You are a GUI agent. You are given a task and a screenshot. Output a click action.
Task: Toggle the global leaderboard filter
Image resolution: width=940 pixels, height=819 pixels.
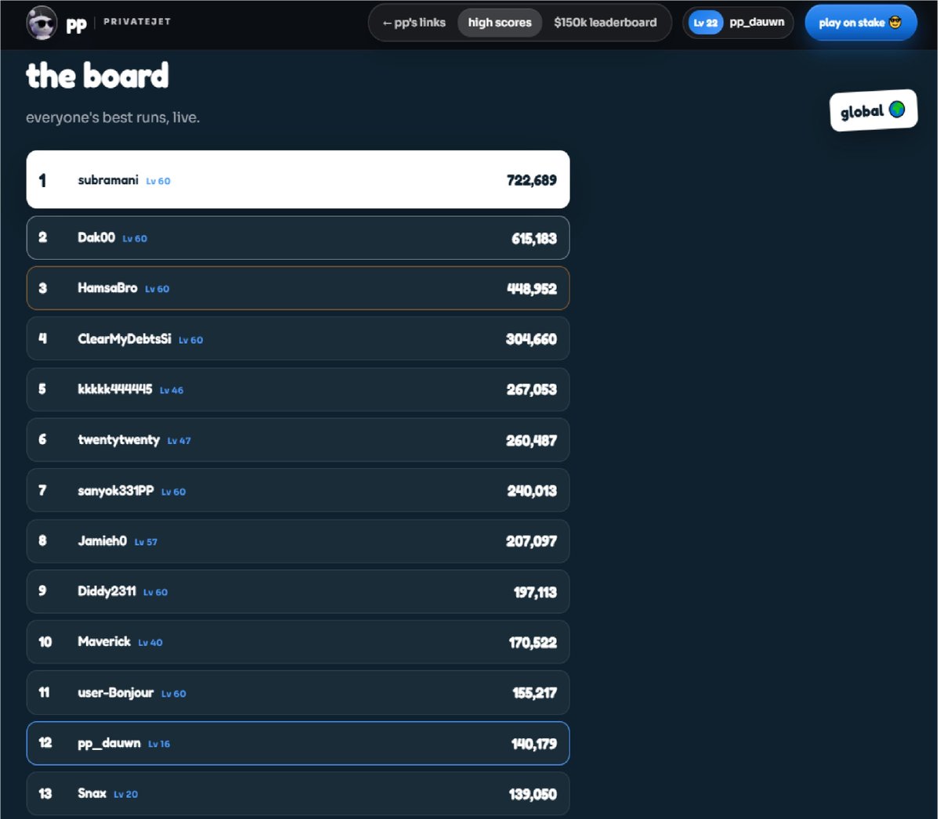(873, 110)
